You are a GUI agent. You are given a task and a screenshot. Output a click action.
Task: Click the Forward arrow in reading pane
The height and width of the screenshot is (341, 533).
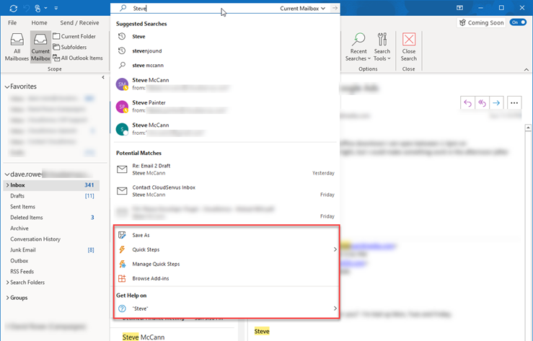pos(496,103)
